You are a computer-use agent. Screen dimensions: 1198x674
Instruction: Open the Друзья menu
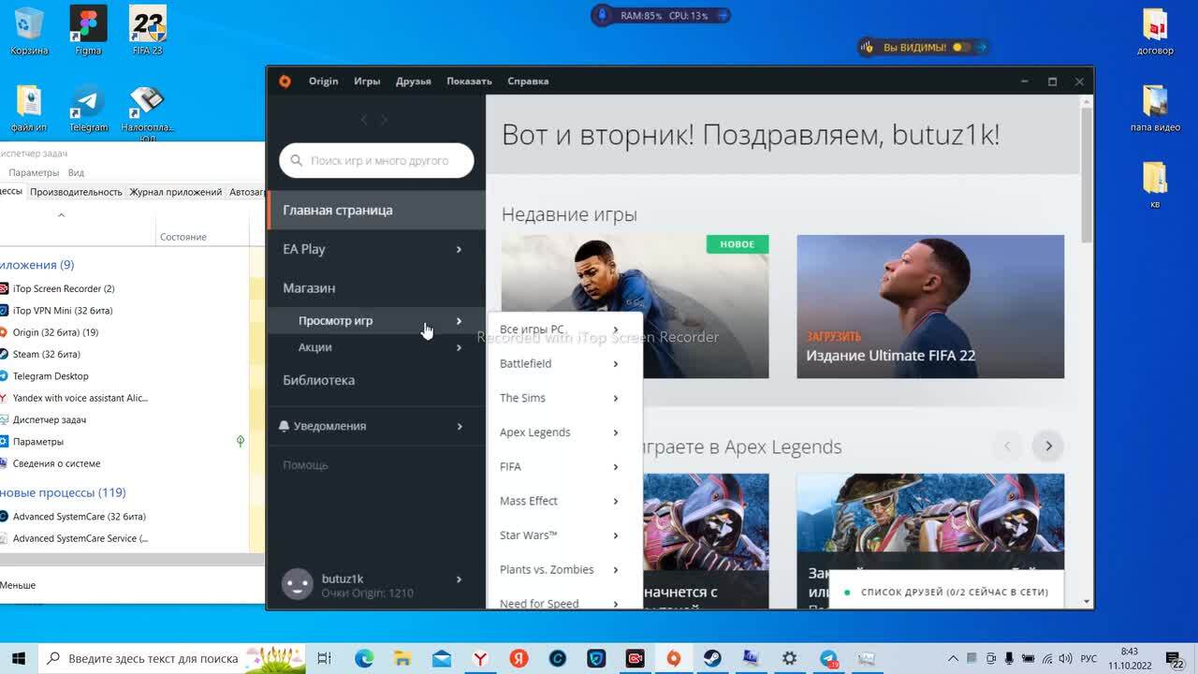pyautogui.click(x=413, y=81)
